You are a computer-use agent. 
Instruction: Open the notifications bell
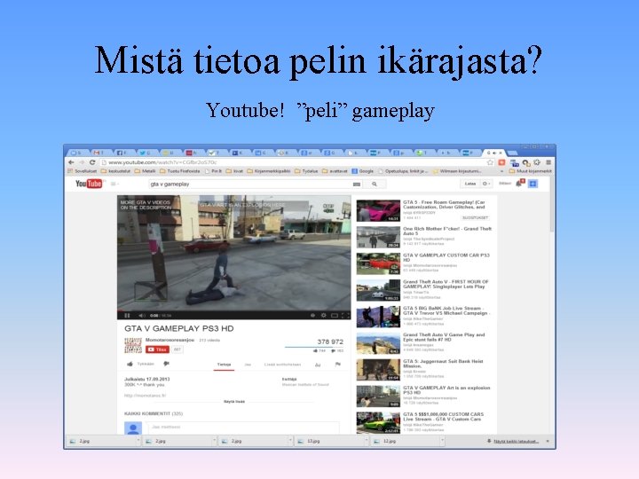pyautogui.click(x=519, y=184)
